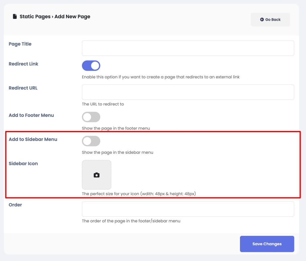Click the perfect icon size hint text

coord(139,194)
